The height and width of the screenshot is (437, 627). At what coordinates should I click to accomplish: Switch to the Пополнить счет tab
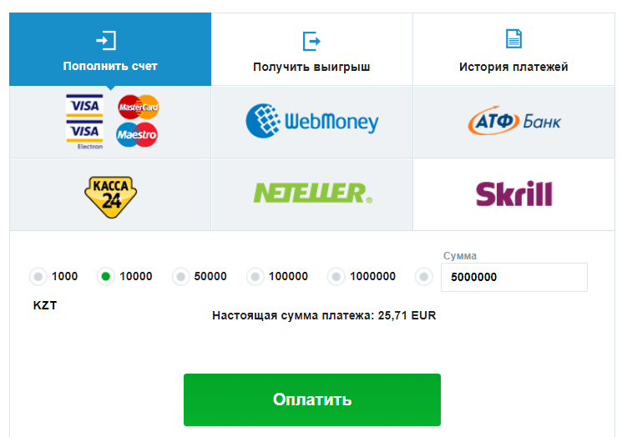click(x=110, y=49)
